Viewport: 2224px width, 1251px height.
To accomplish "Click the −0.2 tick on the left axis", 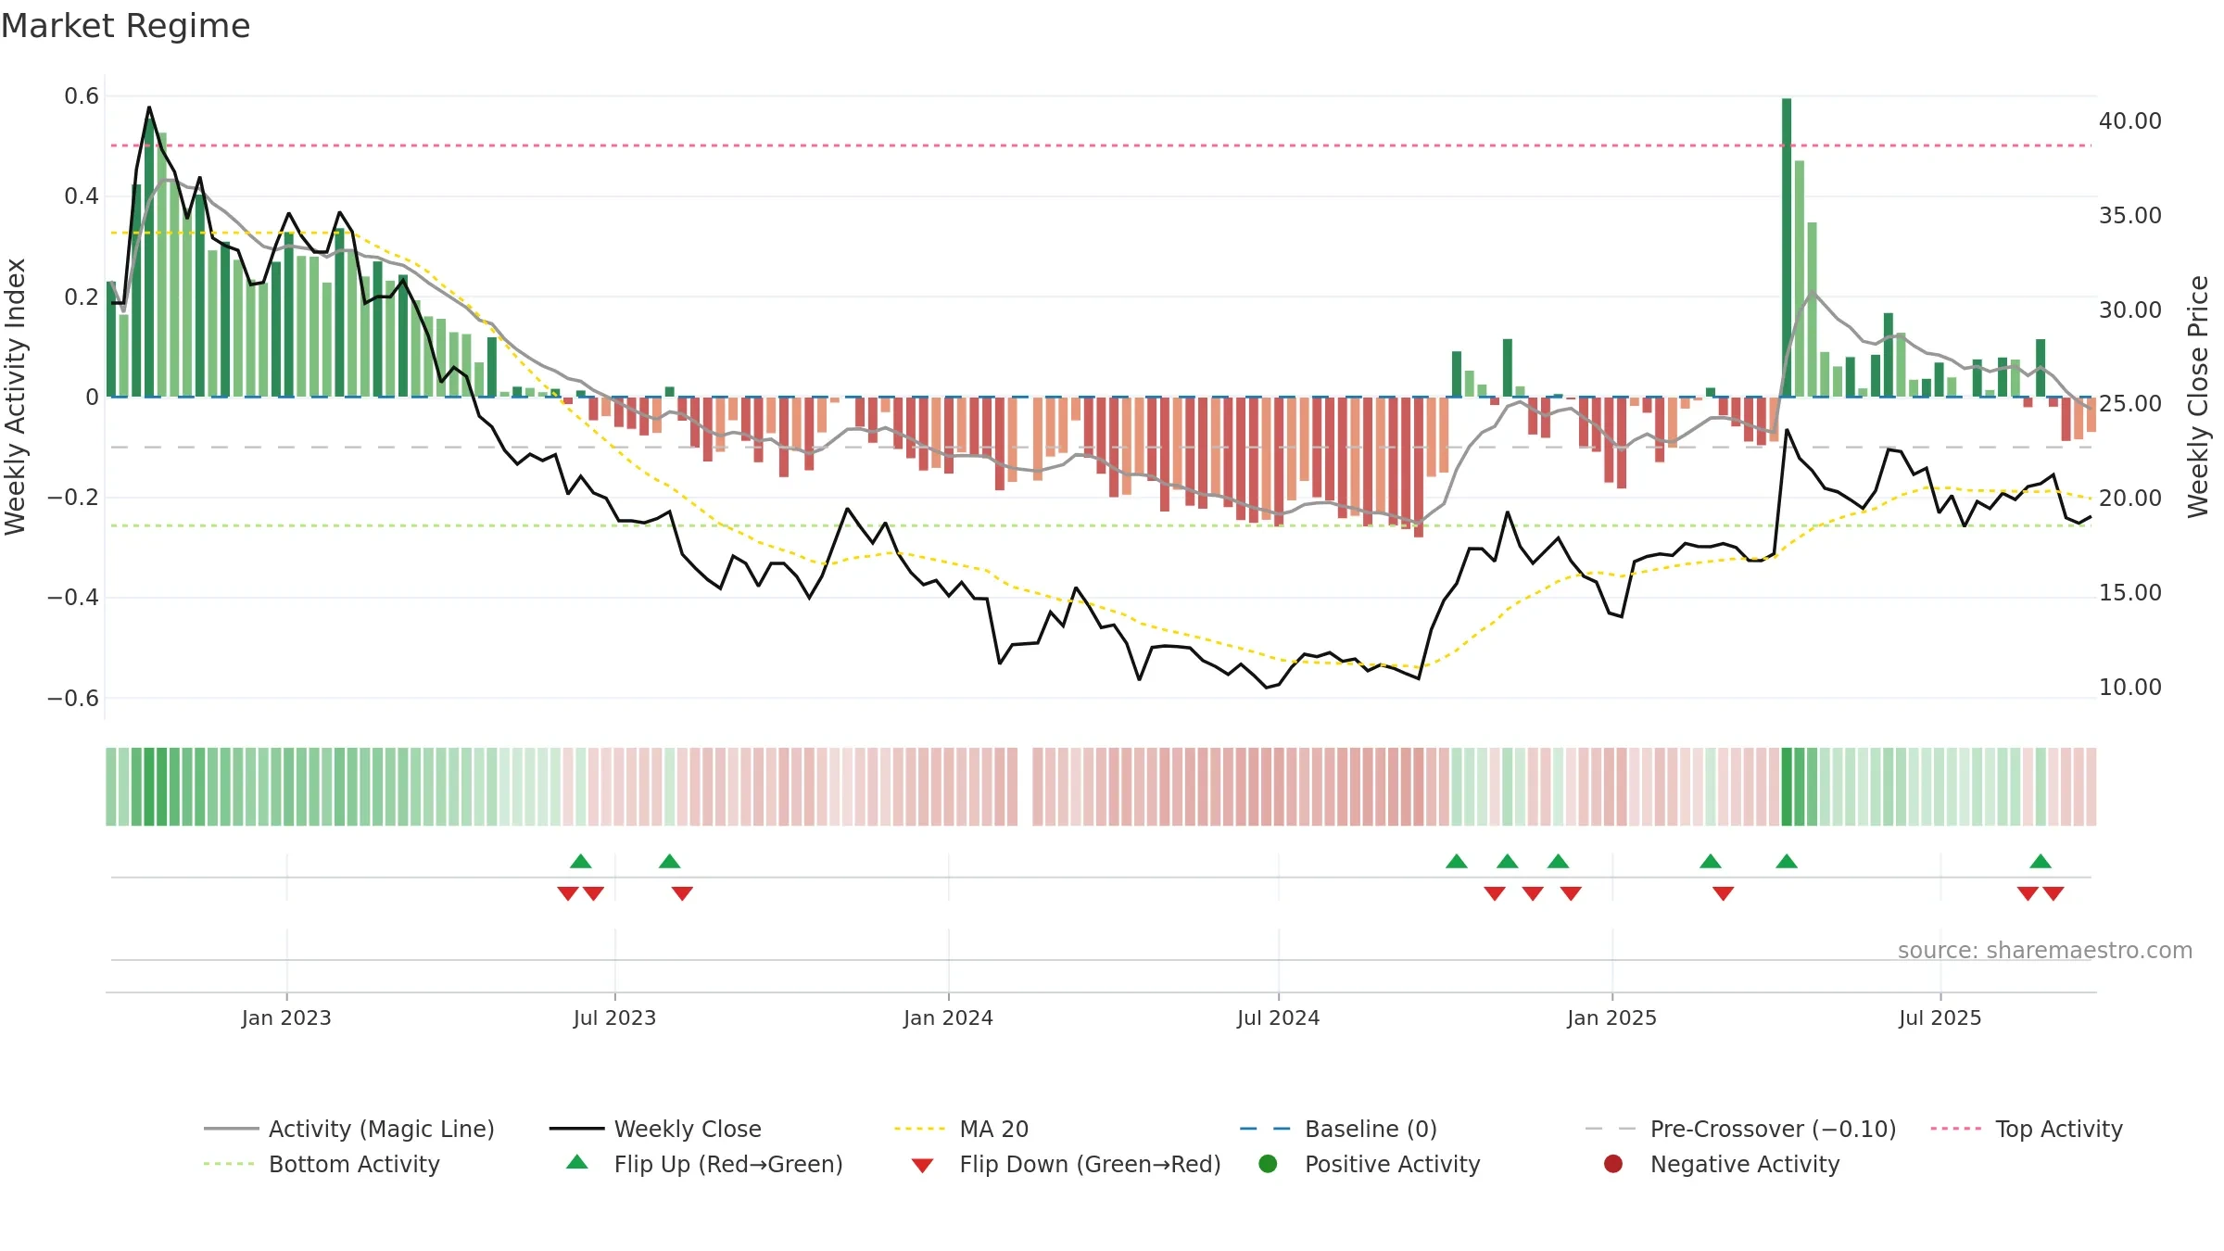I will [x=73, y=498].
